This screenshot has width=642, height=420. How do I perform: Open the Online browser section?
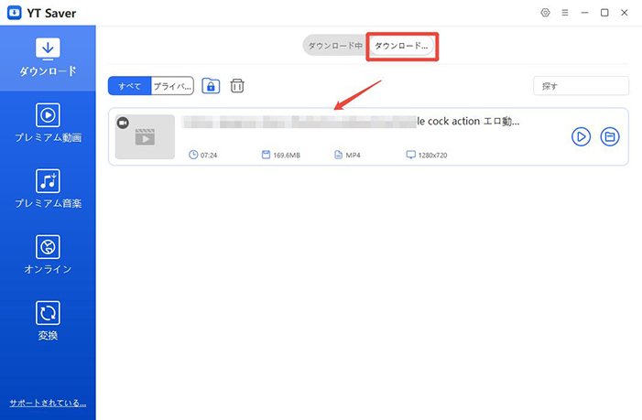click(x=48, y=255)
